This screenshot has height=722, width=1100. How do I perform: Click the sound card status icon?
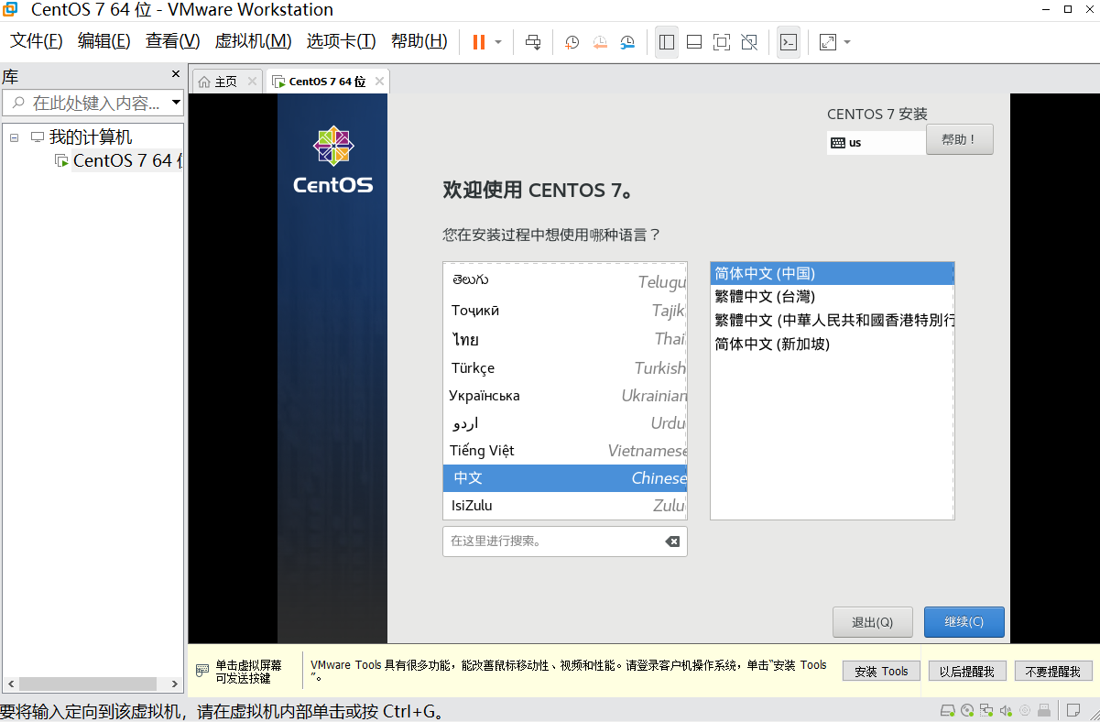1006,711
